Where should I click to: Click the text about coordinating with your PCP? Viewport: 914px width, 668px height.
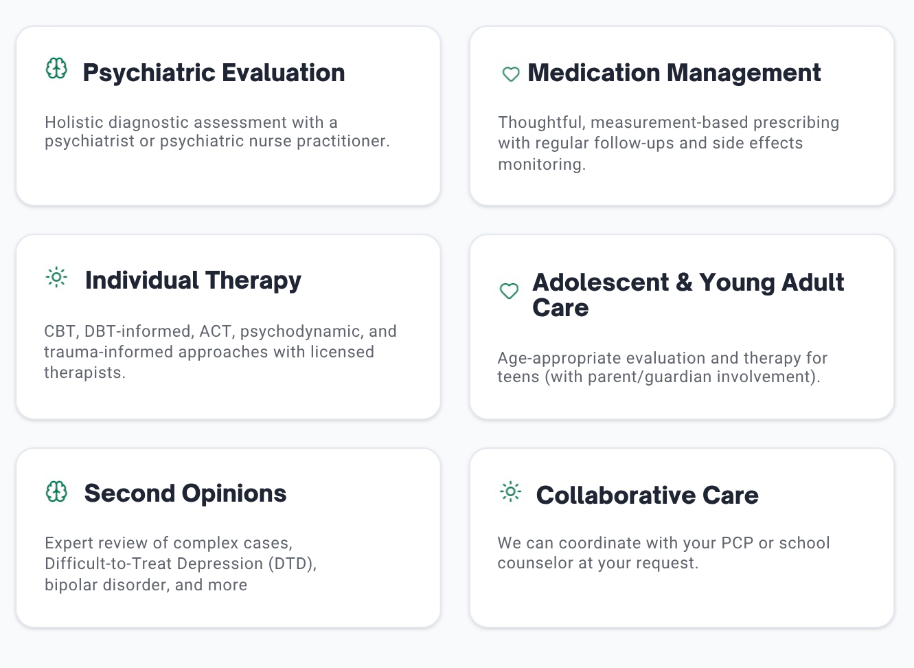tap(663, 553)
